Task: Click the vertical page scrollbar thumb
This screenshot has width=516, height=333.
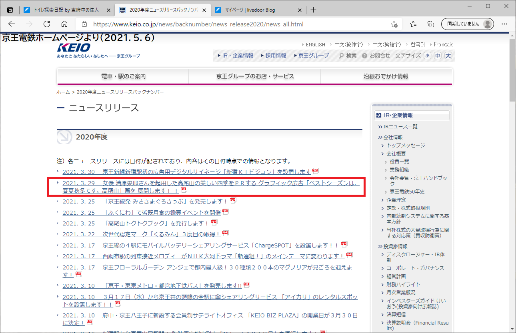Action: tap(512, 71)
